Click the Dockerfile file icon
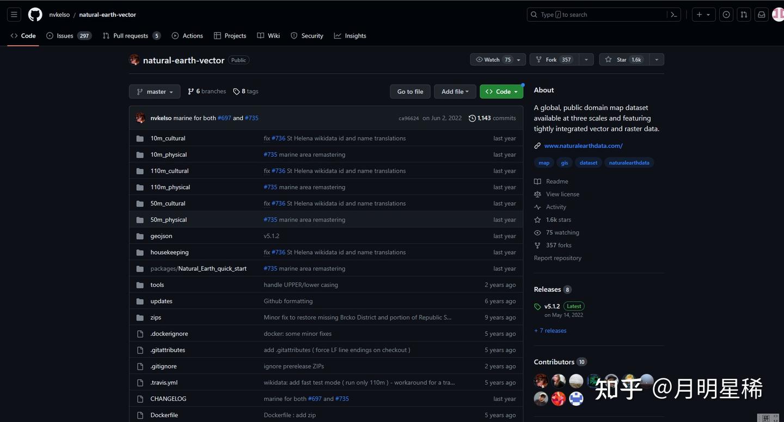The image size is (784, 422). tap(140, 415)
